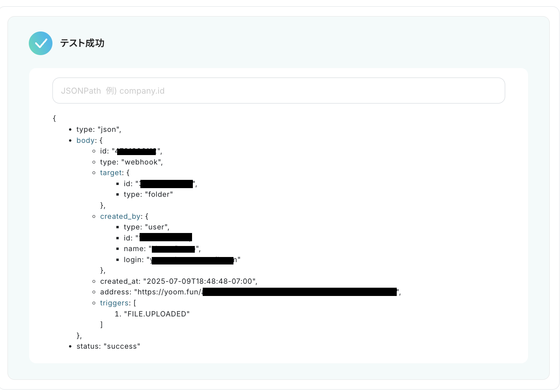Collapse the created_by object key
560x392 pixels.
(120, 216)
